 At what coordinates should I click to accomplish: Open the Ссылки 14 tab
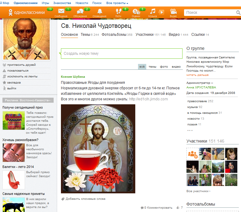tap(200, 35)
